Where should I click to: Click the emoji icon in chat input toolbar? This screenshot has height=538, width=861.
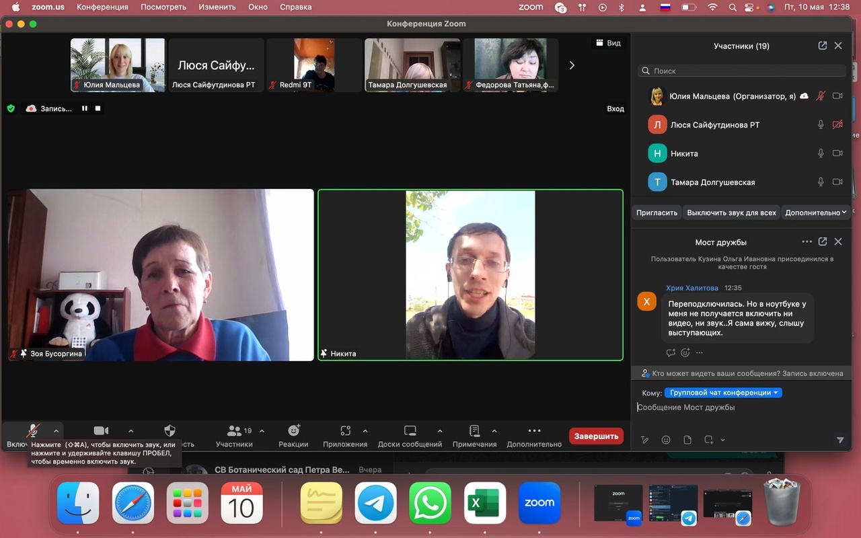pyautogui.click(x=666, y=440)
